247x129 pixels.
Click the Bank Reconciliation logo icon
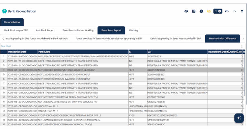tap(4, 11)
